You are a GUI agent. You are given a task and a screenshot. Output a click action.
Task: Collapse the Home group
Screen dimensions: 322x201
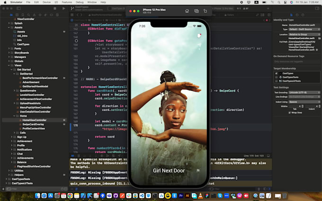14,116
